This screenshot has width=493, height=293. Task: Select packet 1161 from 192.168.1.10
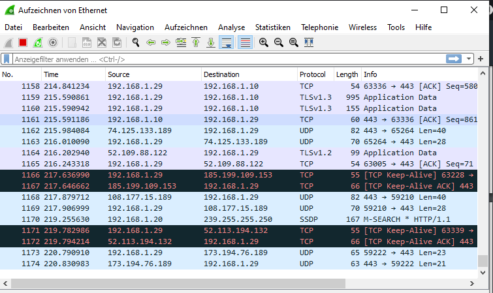click(238, 119)
